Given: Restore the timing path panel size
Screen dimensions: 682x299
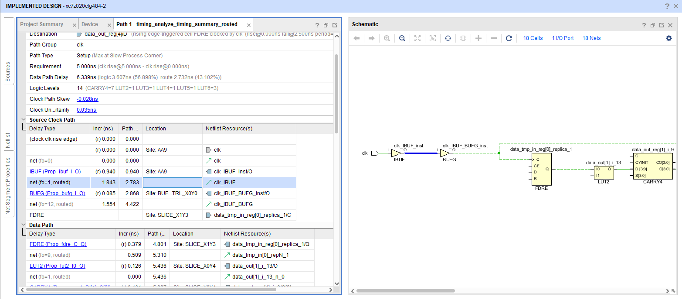Looking at the screenshot, I should coord(326,25).
